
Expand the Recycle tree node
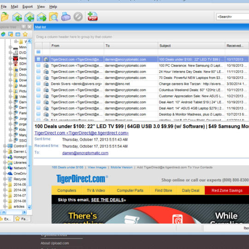point(5,179)
